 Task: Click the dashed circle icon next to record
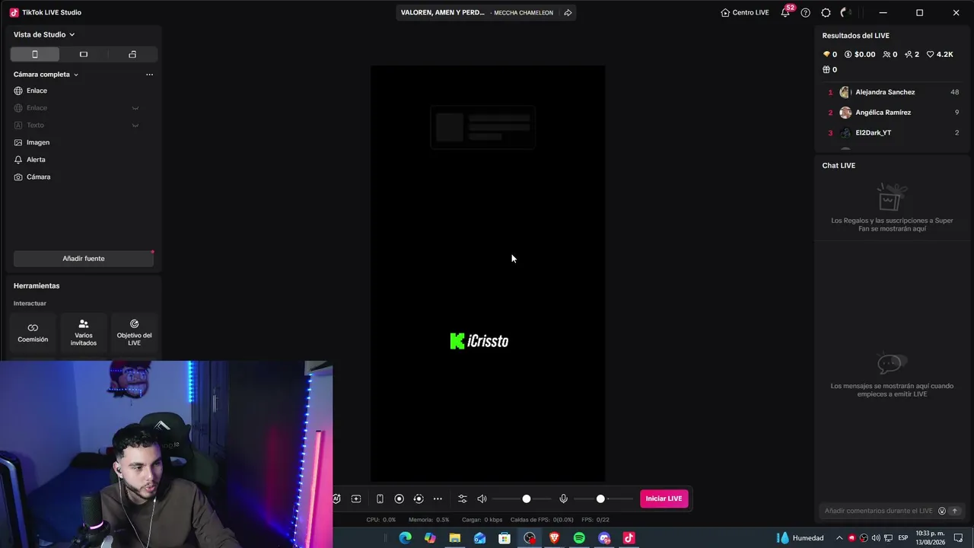(x=419, y=499)
